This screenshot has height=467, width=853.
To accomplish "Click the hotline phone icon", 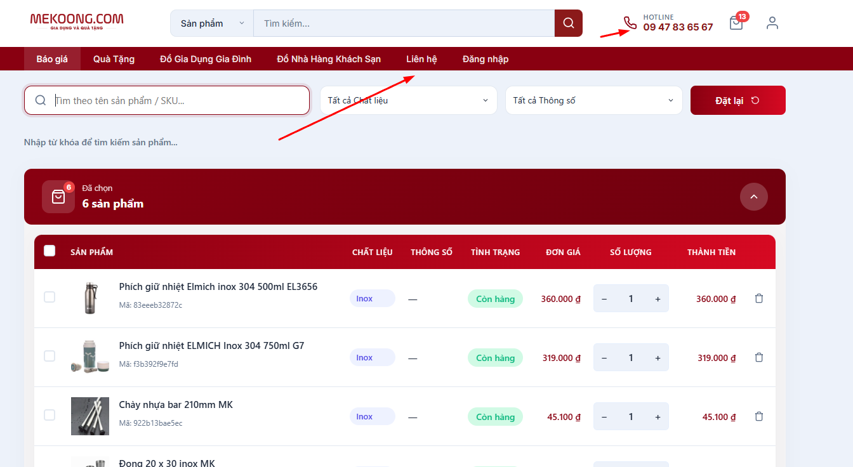I will (630, 23).
